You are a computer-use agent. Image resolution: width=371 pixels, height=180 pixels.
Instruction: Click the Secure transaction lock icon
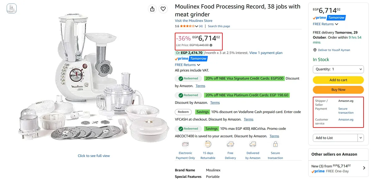275,144
